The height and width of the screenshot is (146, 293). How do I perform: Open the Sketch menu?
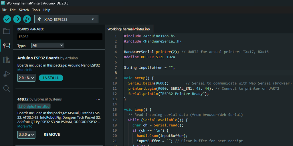pyautogui.click(x=24, y=10)
